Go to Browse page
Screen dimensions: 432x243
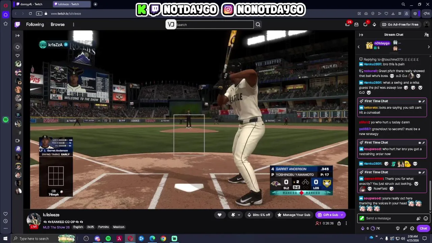(x=57, y=24)
